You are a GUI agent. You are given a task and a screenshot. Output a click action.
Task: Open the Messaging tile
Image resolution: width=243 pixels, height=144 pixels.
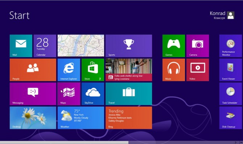pos(33,94)
